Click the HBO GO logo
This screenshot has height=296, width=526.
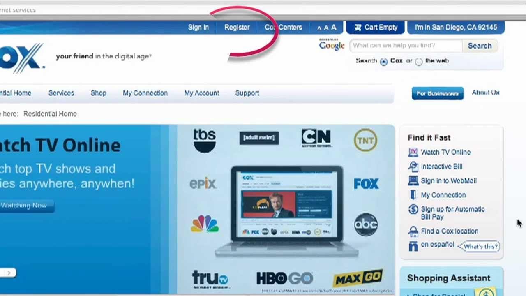[285, 279]
